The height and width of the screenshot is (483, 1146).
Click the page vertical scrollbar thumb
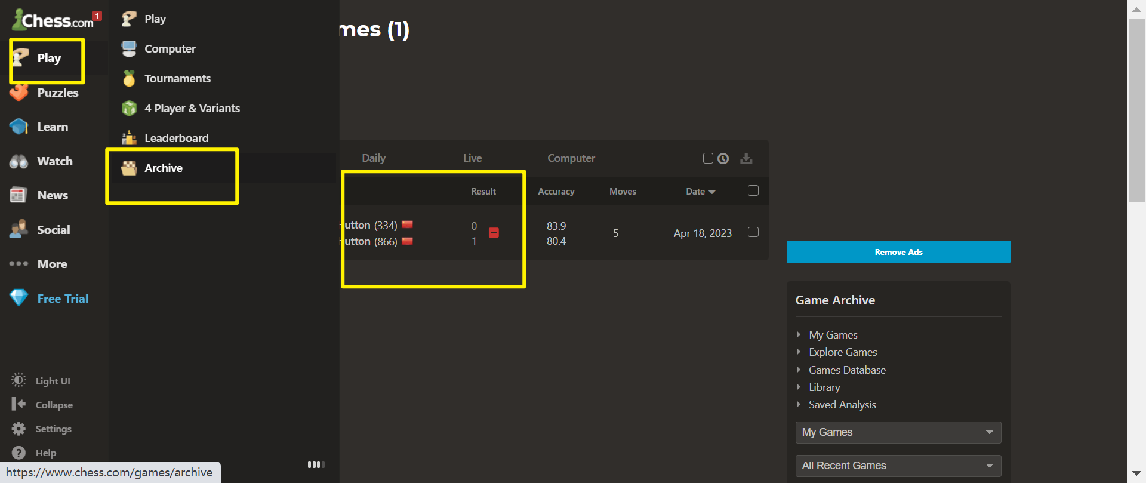(x=1136, y=110)
